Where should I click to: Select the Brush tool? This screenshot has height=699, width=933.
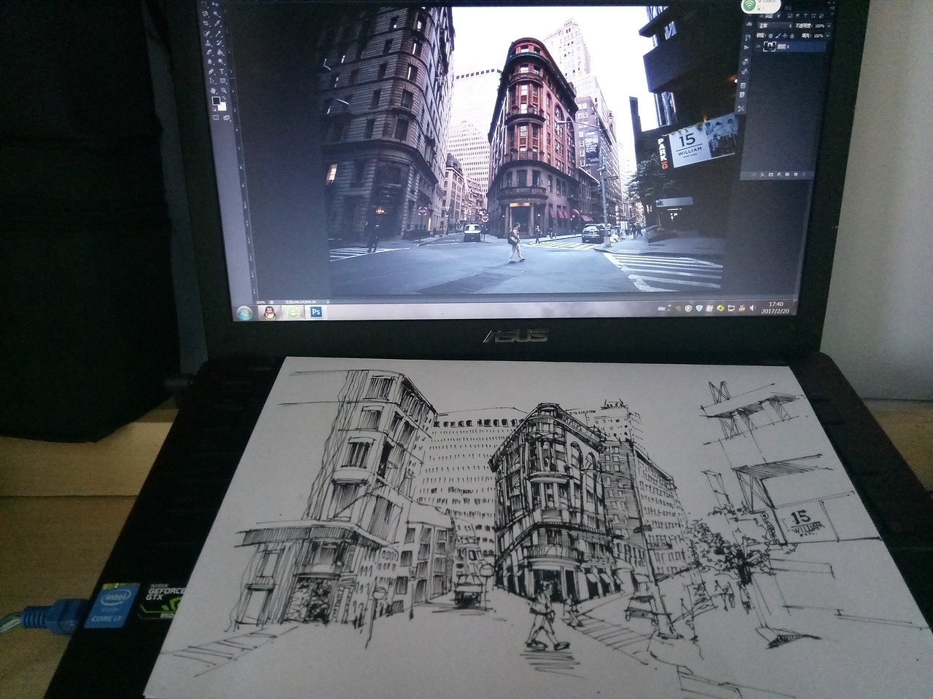(218, 33)
